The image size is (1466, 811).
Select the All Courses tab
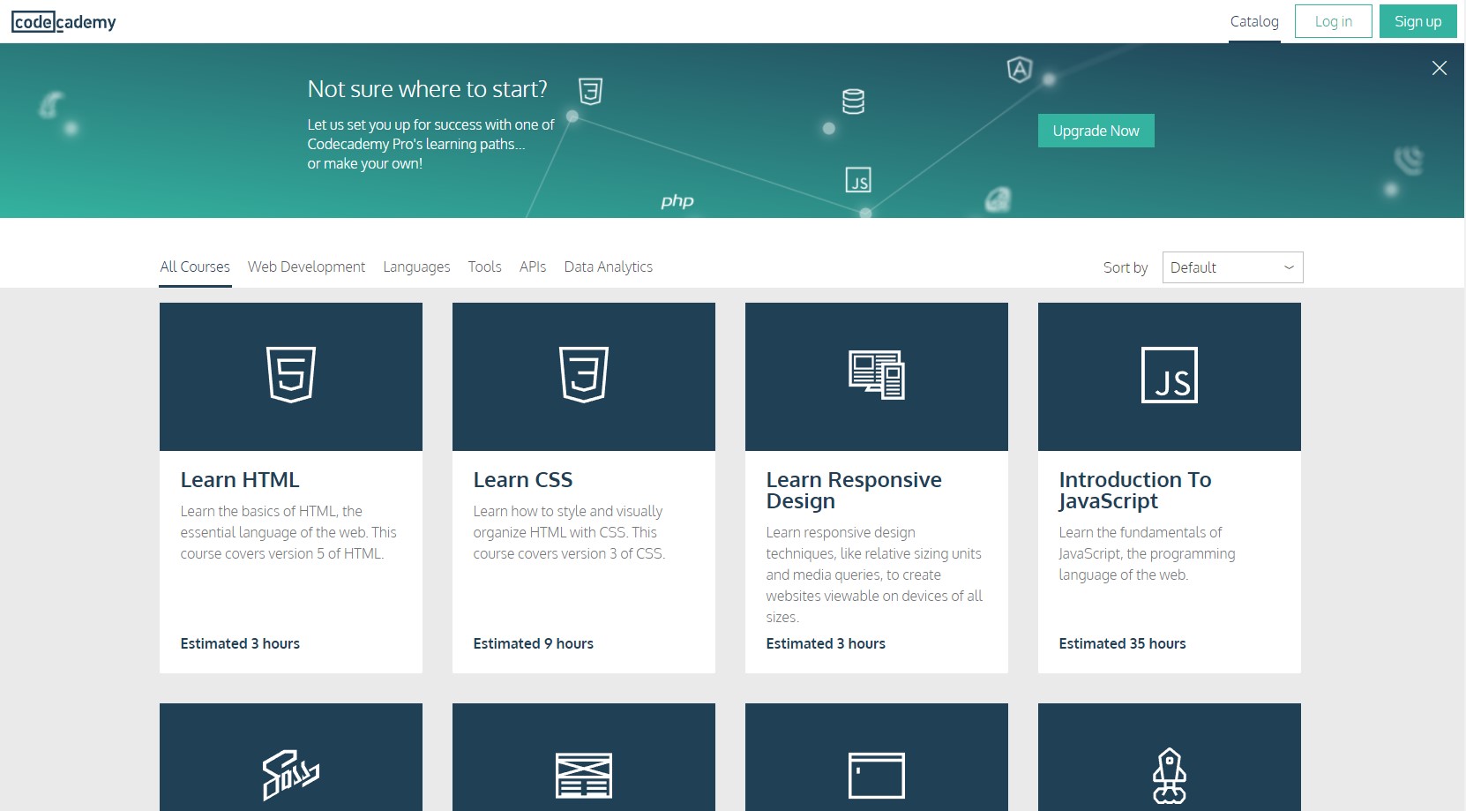[195, 267]
